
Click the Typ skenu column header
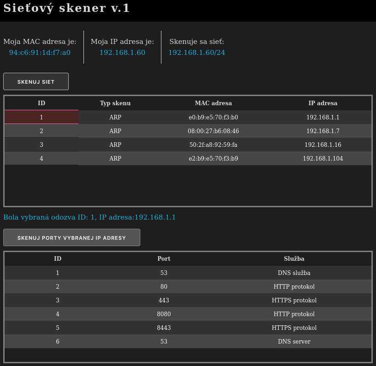[x=115, y=103]
